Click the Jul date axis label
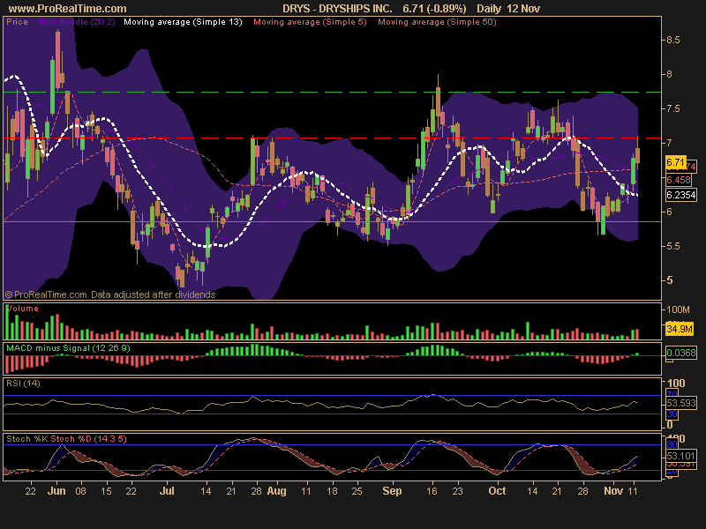This screenshot has height=529, width=706. click(167, 491)
